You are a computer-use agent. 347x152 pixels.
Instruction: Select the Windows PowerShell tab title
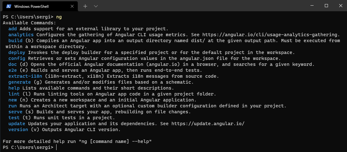click(32, 7)
